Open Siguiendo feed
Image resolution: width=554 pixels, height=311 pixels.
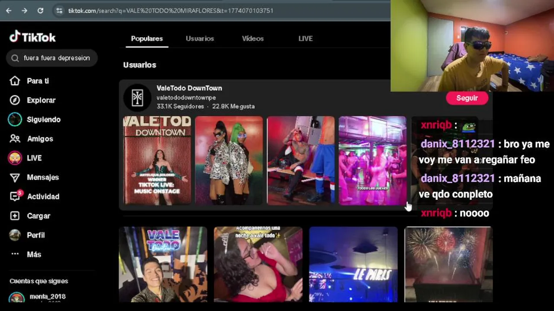click(x=44, y=120)
